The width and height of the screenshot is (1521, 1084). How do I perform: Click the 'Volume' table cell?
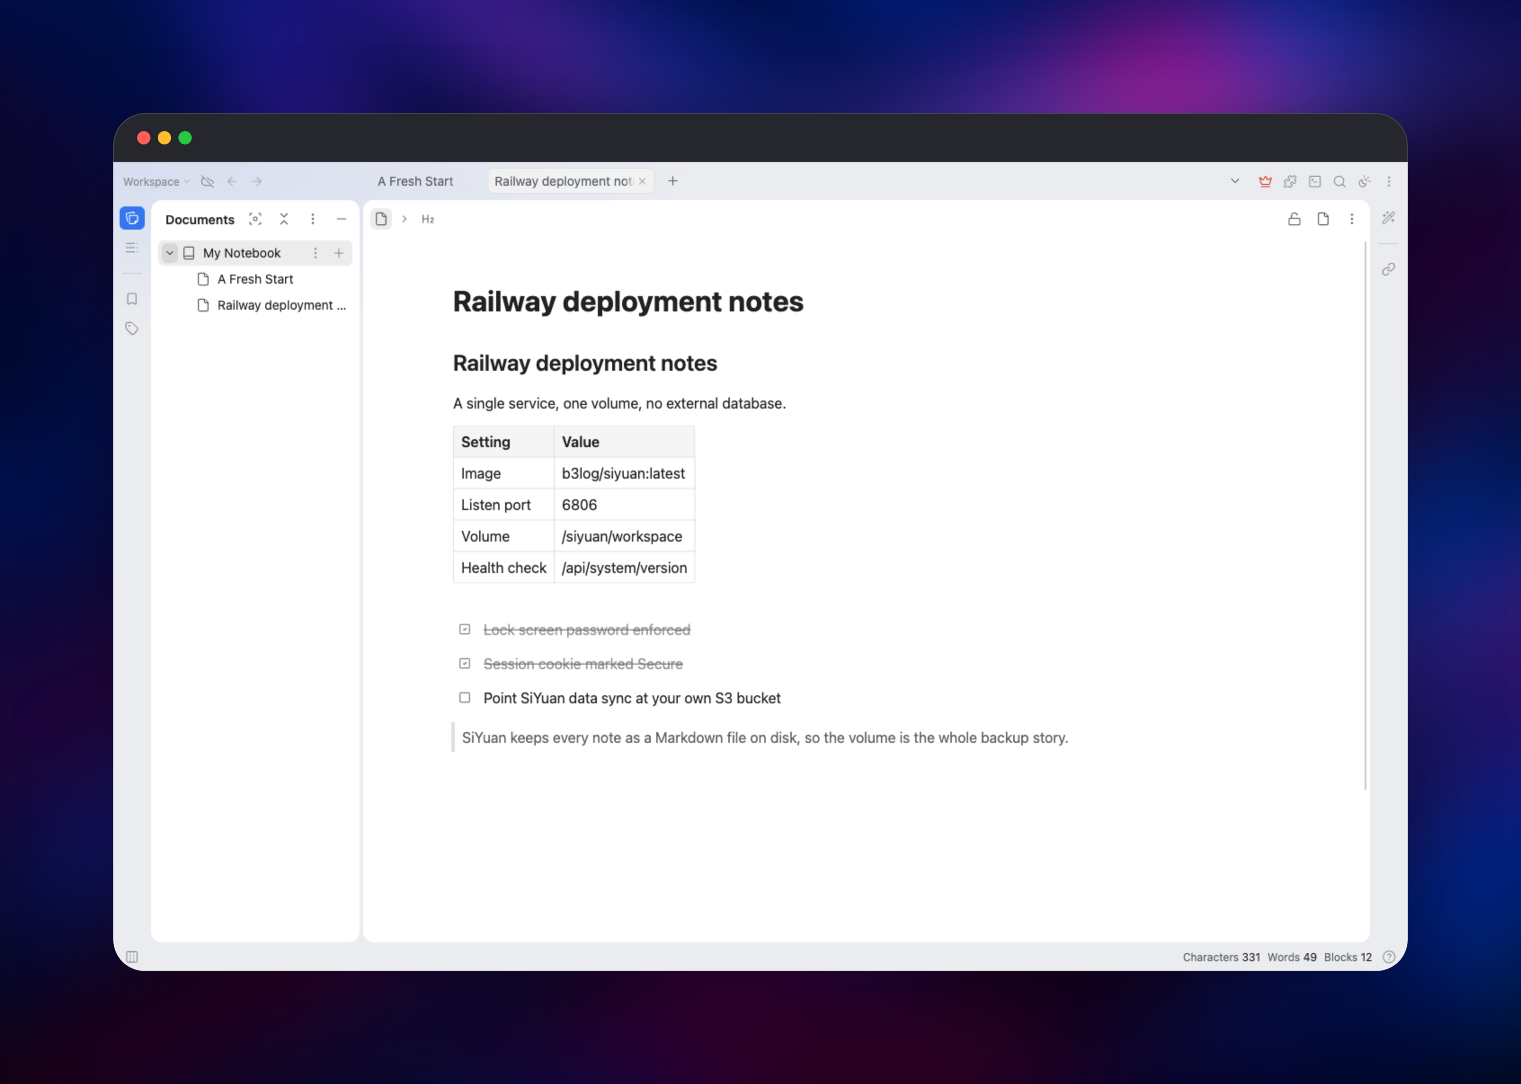tap(504, 536)
